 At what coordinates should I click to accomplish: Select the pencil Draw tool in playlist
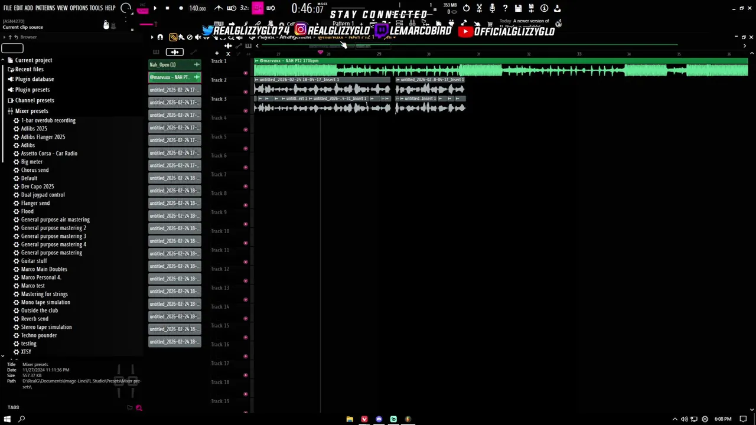tap(173, 37)
